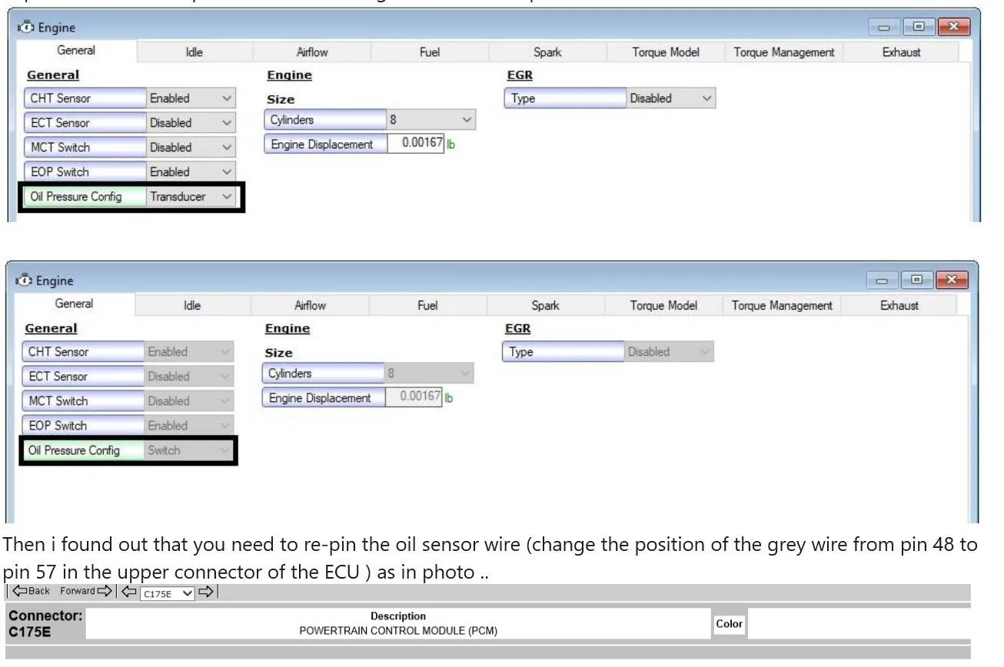Image resolution: width=1004 pixels, height=667 pixels.
Task: Open EGR Type dropdown in upper Engine window
Action: [670, 98]
